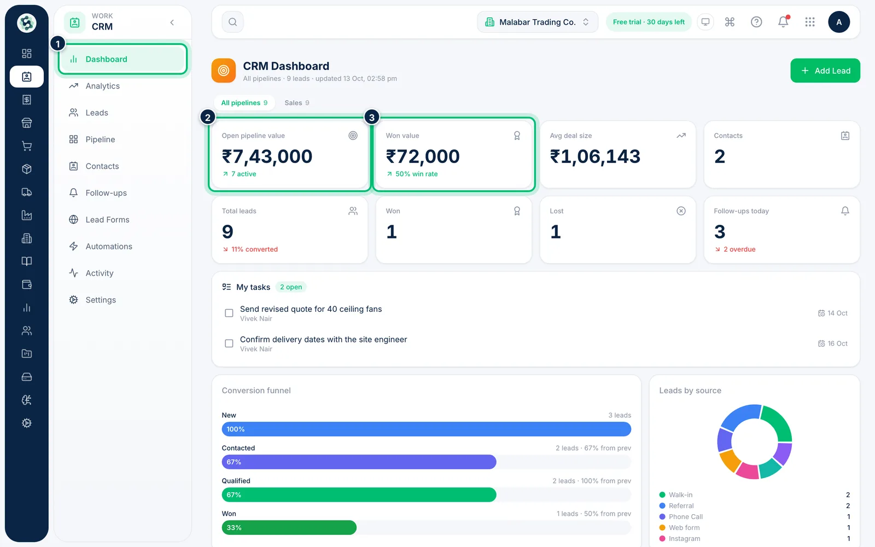Open Follow-ups in the CRM sidebar
Viewport: 875px width, 547px height.
[x=123, y=193]
